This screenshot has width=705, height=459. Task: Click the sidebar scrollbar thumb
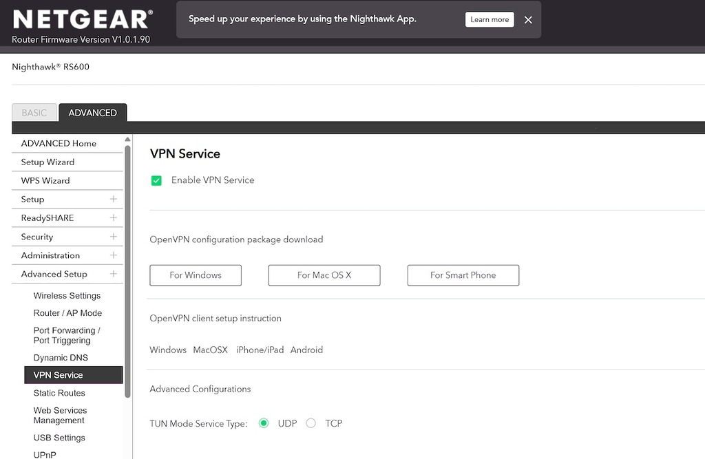coord(127,271)
